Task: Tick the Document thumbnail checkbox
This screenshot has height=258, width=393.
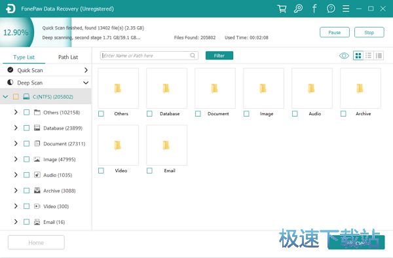Action: pyautogui.click(x=198, y=114)
